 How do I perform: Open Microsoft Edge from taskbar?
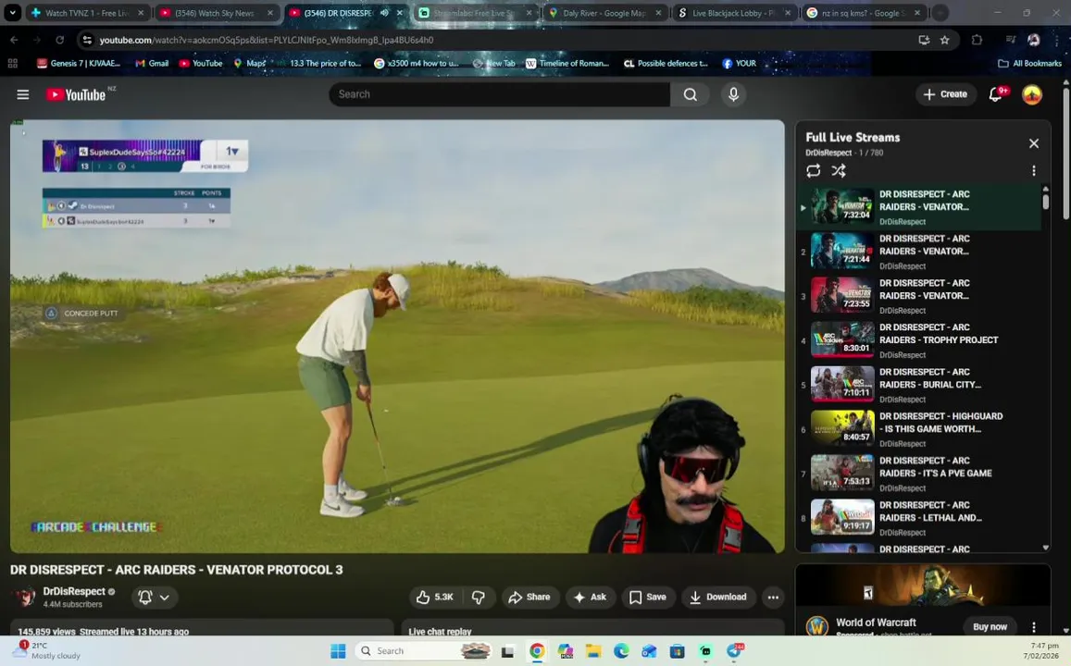point(621,651)
